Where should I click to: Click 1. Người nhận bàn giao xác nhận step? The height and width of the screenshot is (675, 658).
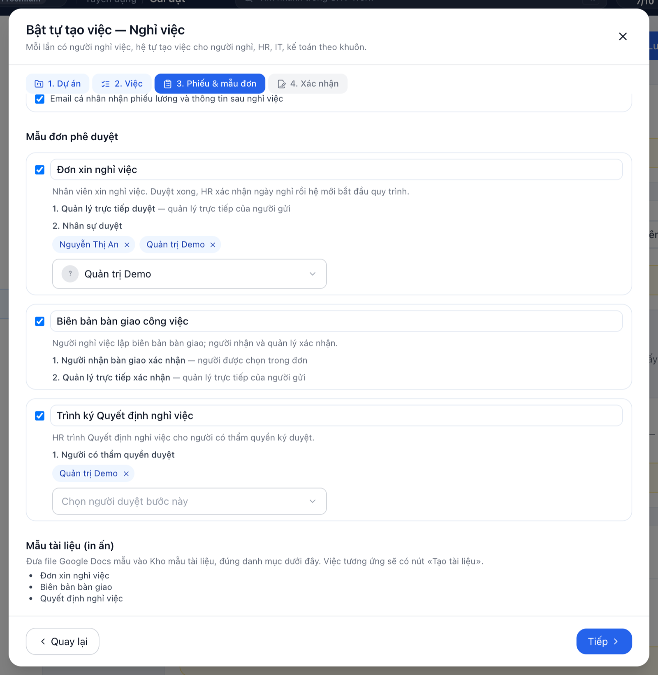coord(119,360)
